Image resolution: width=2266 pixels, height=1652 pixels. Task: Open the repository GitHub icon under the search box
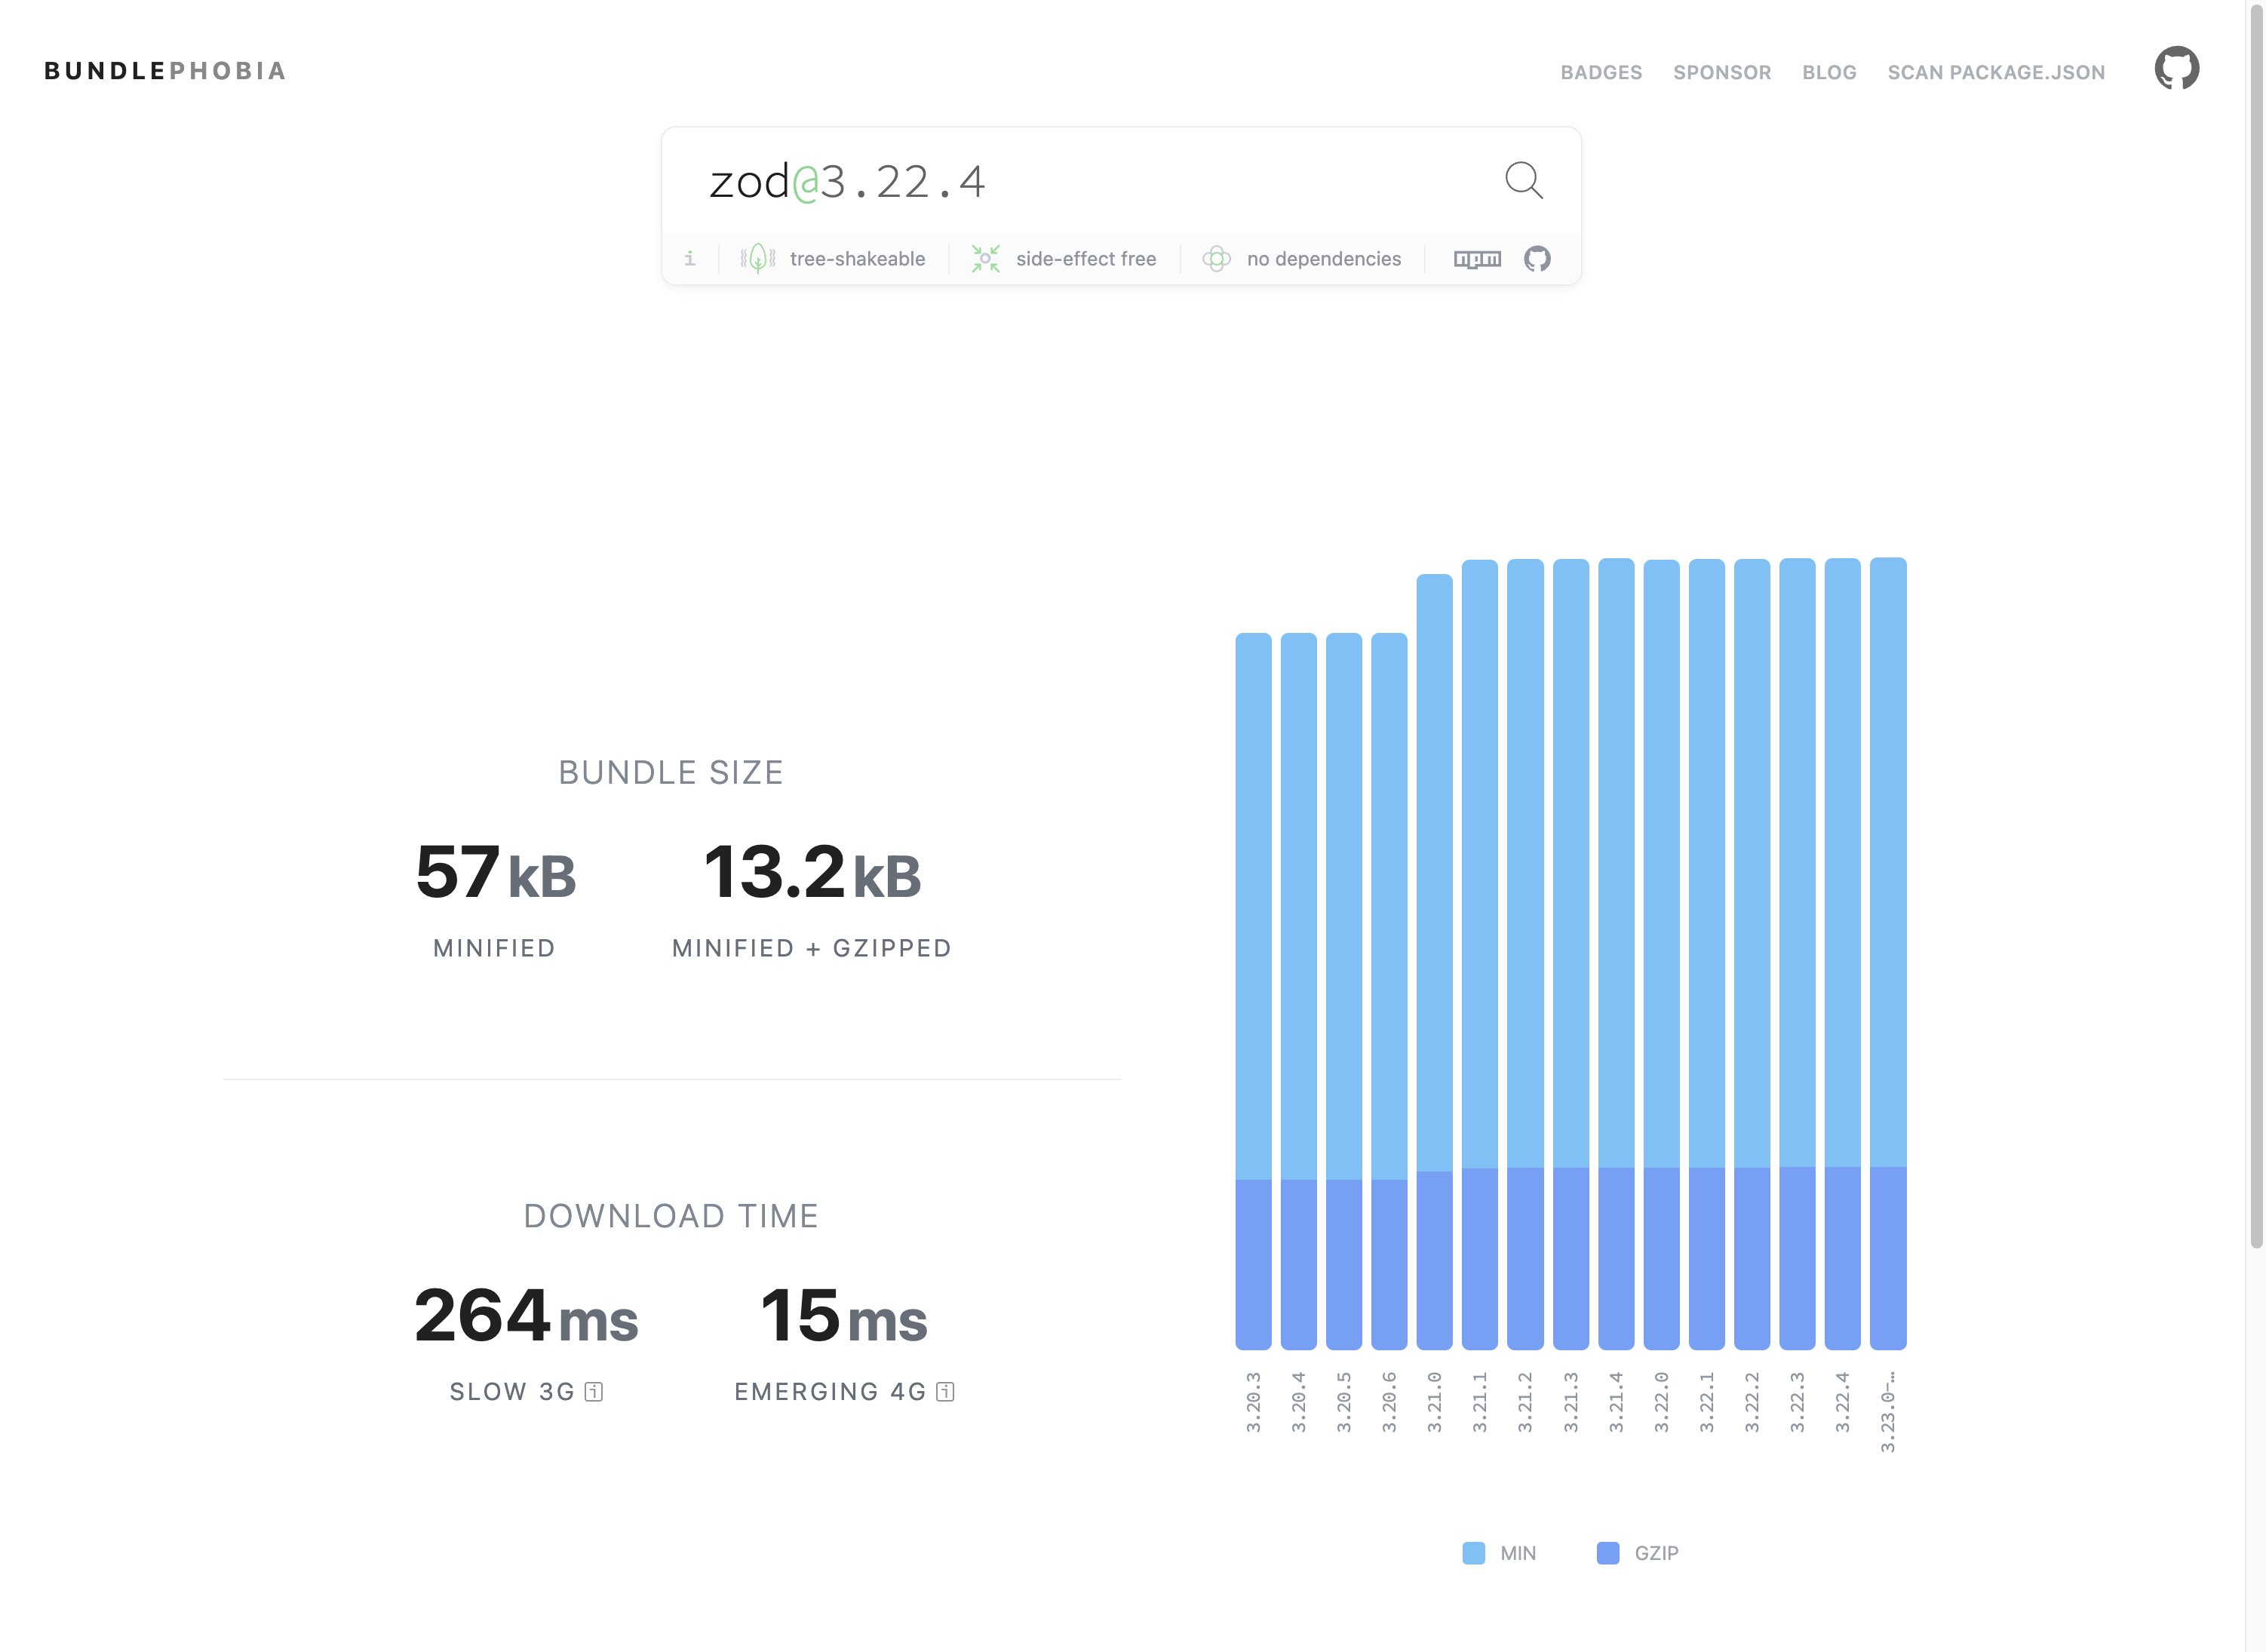1537,259
